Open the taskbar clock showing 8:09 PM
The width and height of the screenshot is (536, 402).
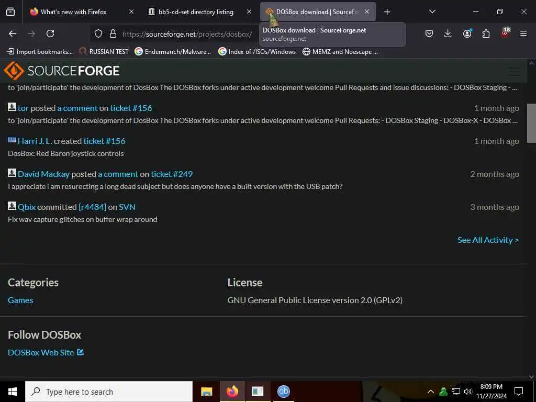[491, 392]
